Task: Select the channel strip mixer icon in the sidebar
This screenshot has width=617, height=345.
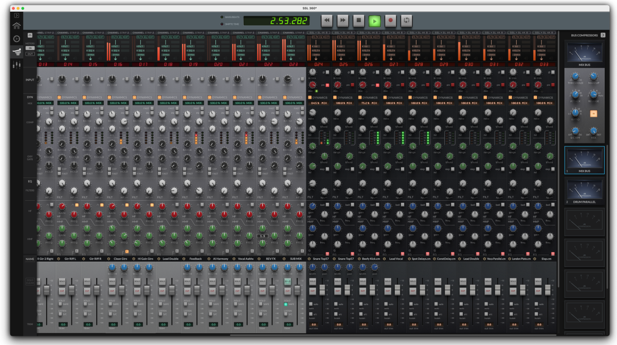Action: point(16,51)
